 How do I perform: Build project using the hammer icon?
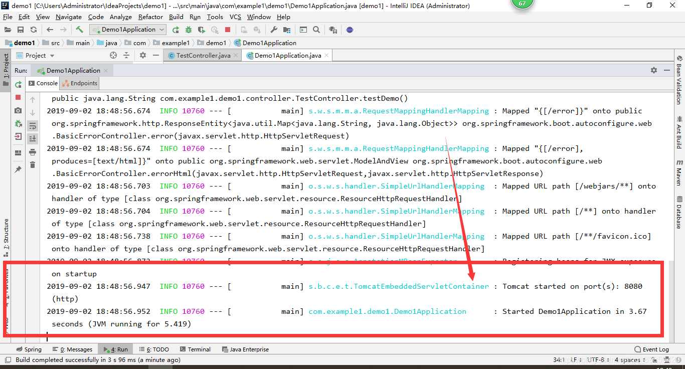pyautogui.click(x=80, y=30)
